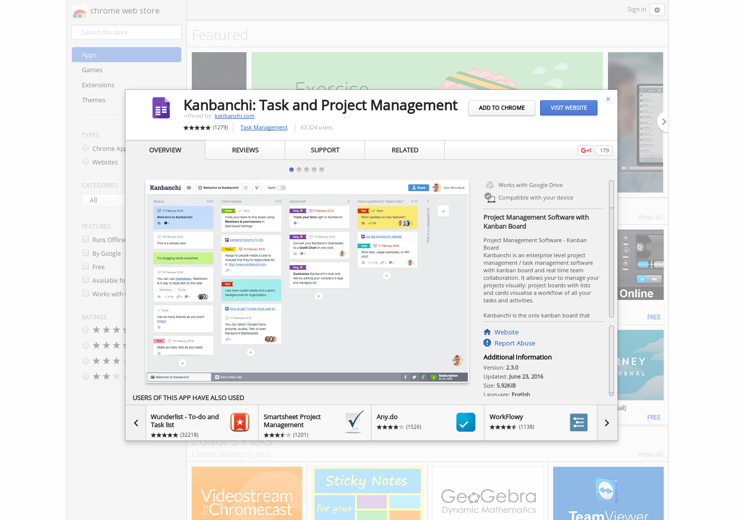The height and width of the screenshot is (520, 743).
Task: Switch to the Overview tab
Action: coord(165,150)
